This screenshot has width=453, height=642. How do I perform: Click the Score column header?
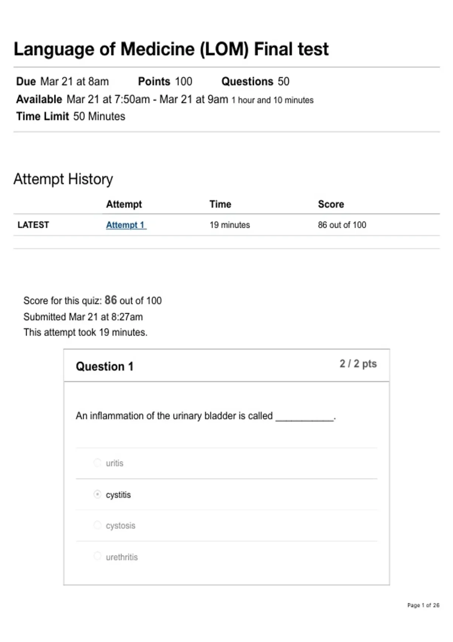331,204
